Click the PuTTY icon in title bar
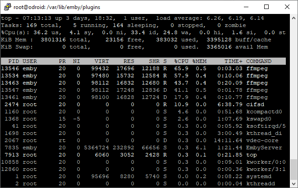The image size is (298, 188). click(x=8, y=7)
